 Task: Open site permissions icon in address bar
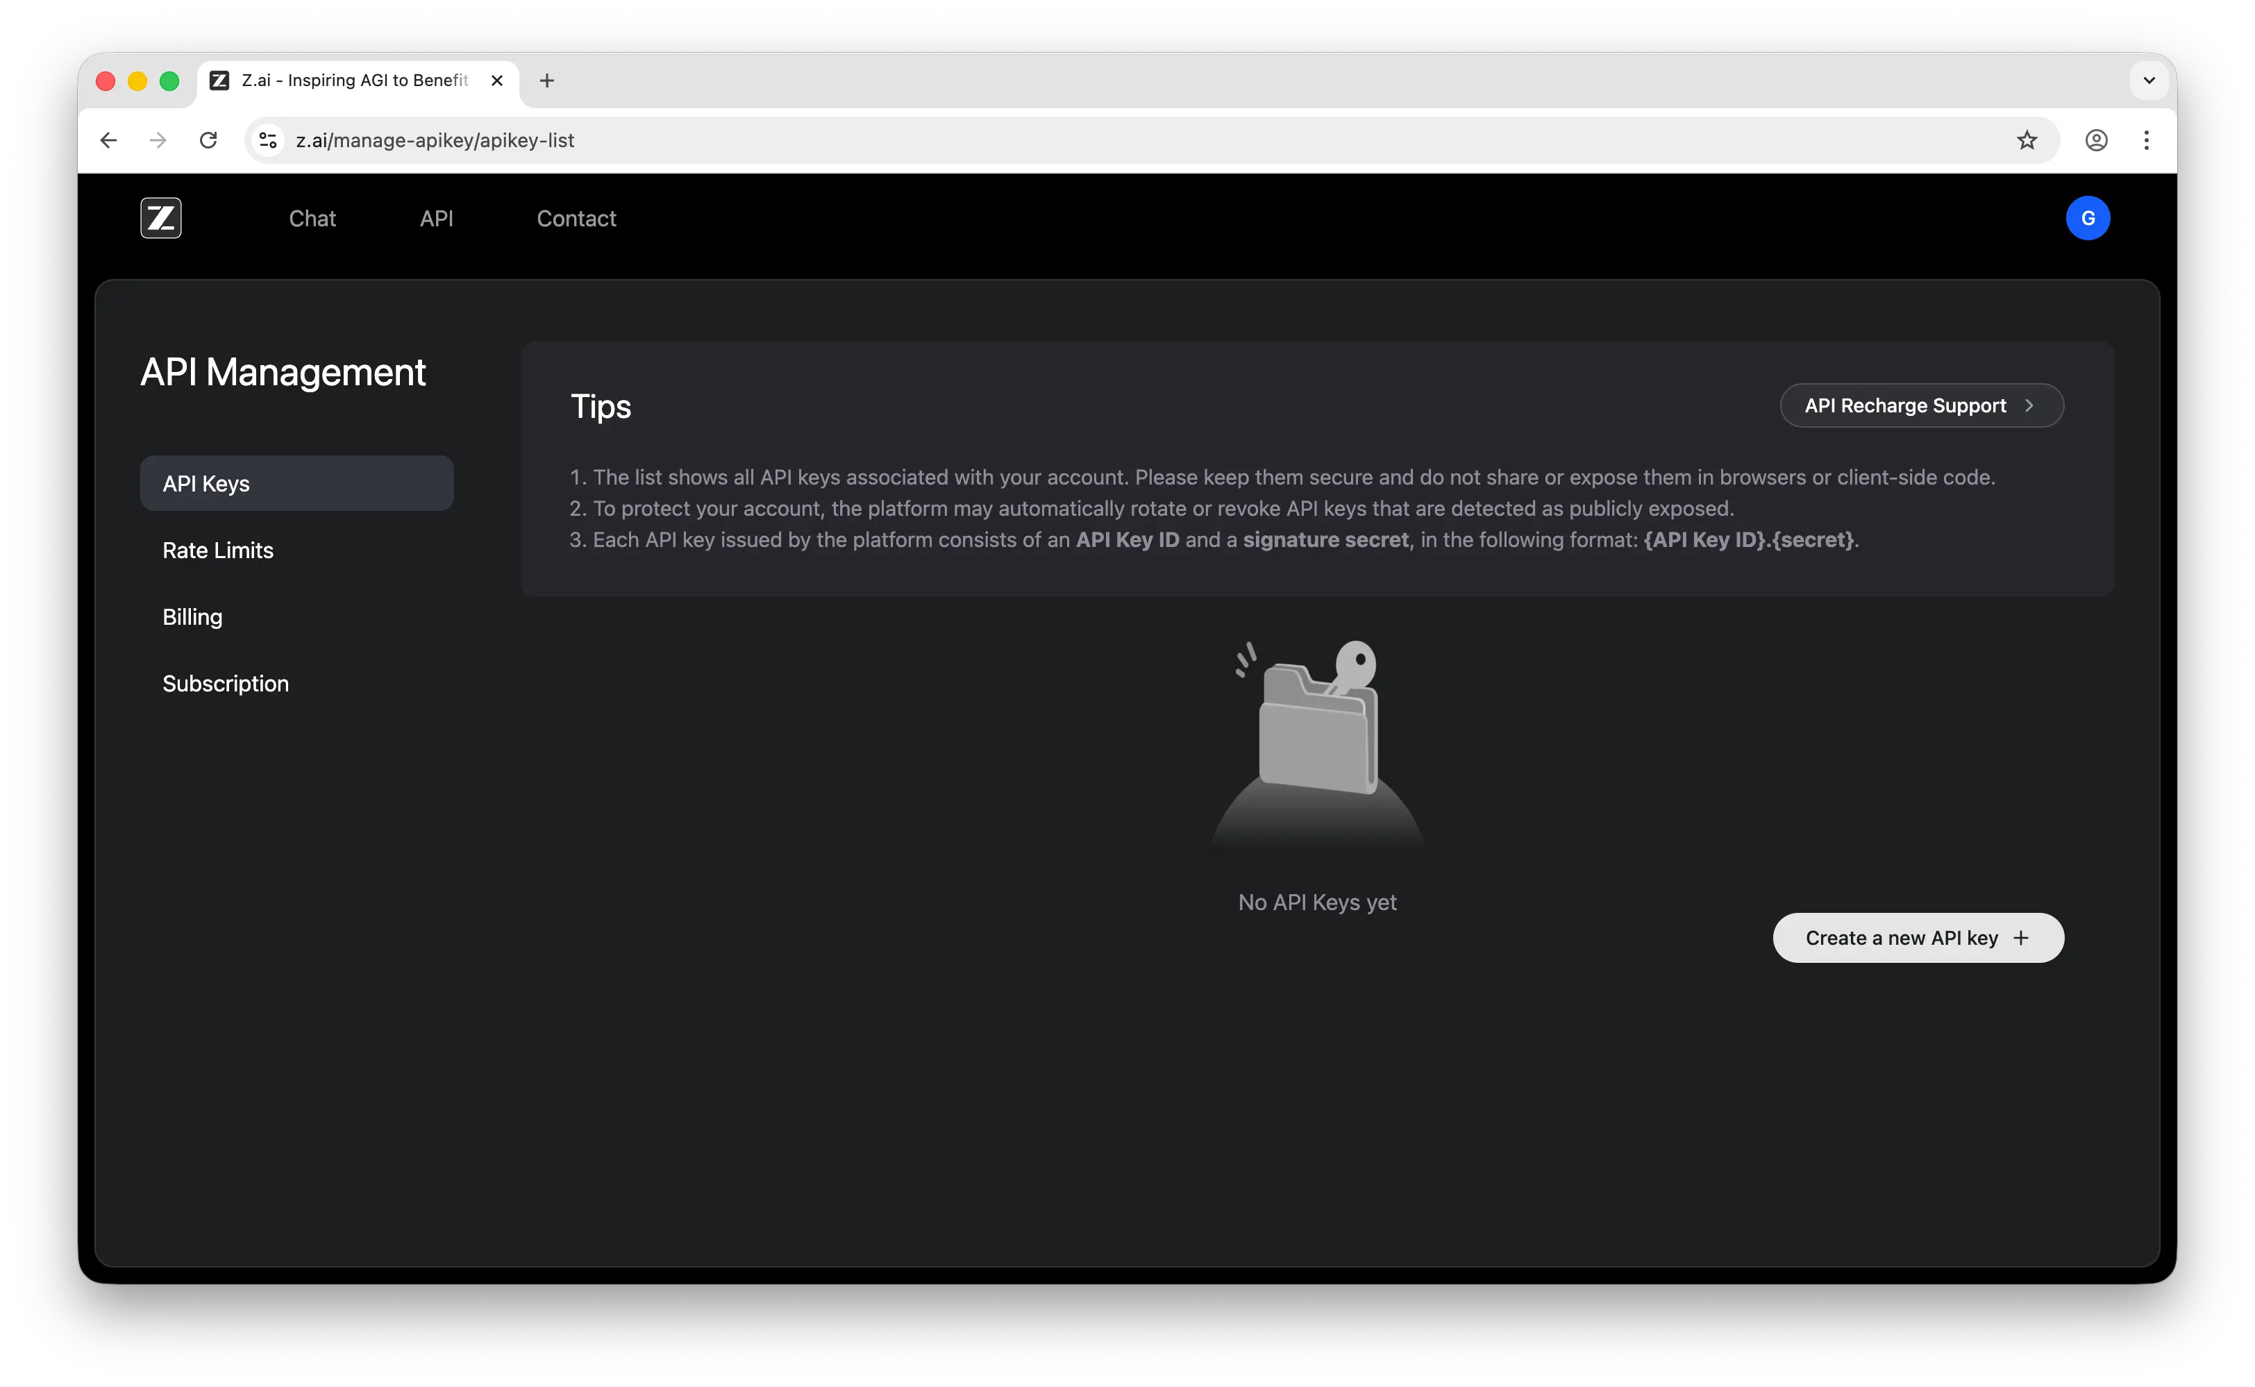(267, 140)
